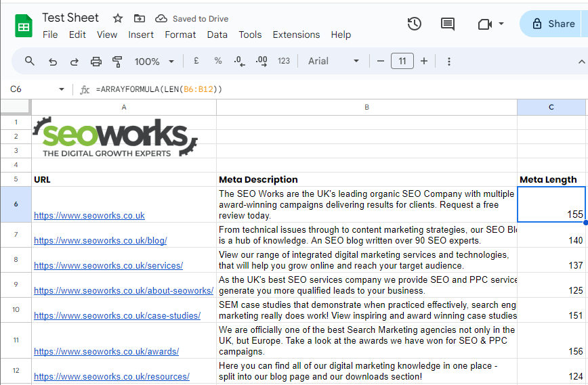Open the Tools menu
Viewport: 588px width, 385px height.
coord(250,35)
